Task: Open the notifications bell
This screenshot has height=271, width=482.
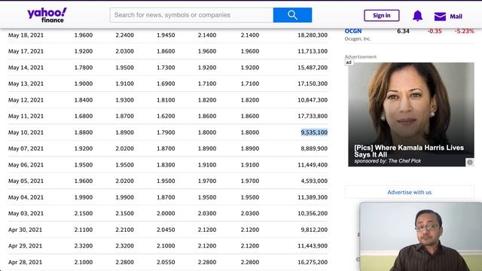Action: 417,16
